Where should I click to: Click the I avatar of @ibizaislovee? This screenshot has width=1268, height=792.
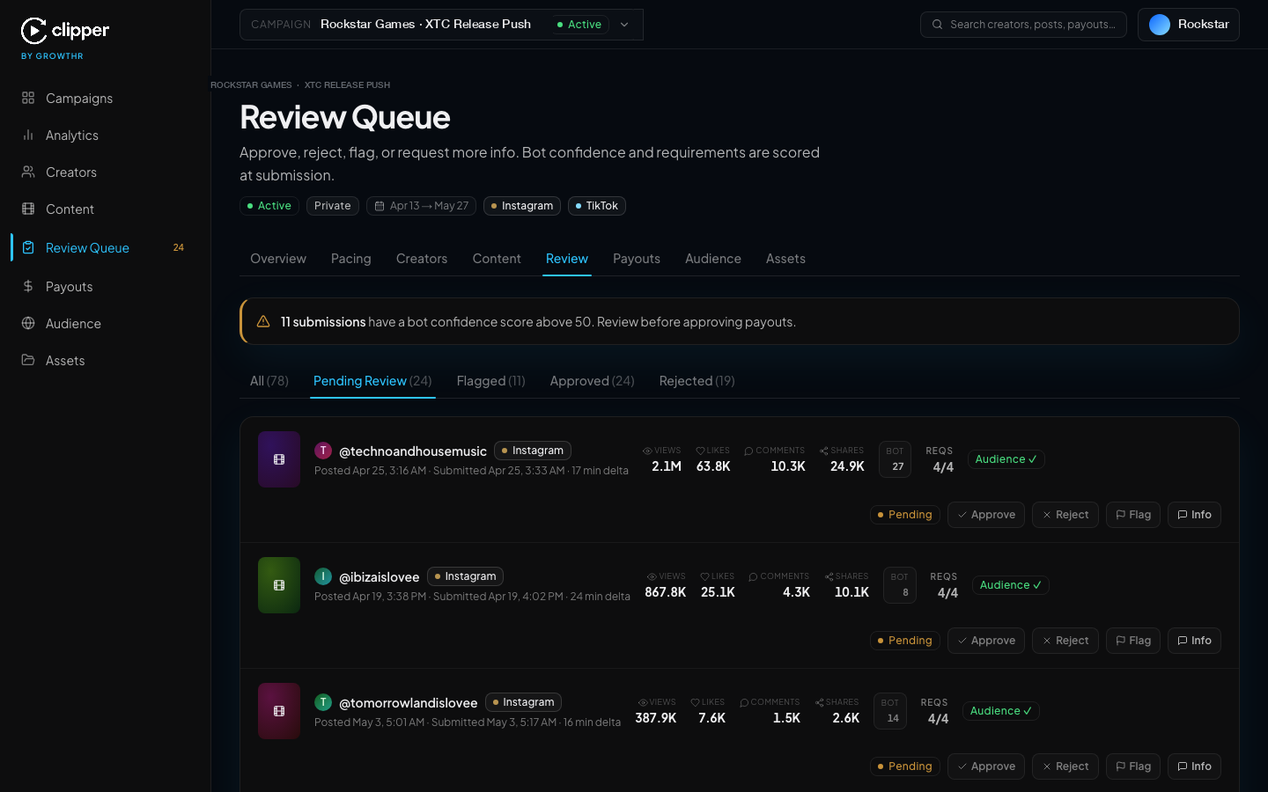[x=323, y=576]
